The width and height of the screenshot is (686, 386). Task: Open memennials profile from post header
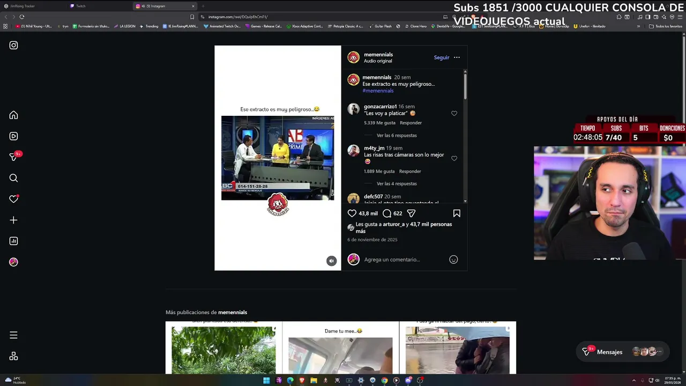tap(378, 55)
